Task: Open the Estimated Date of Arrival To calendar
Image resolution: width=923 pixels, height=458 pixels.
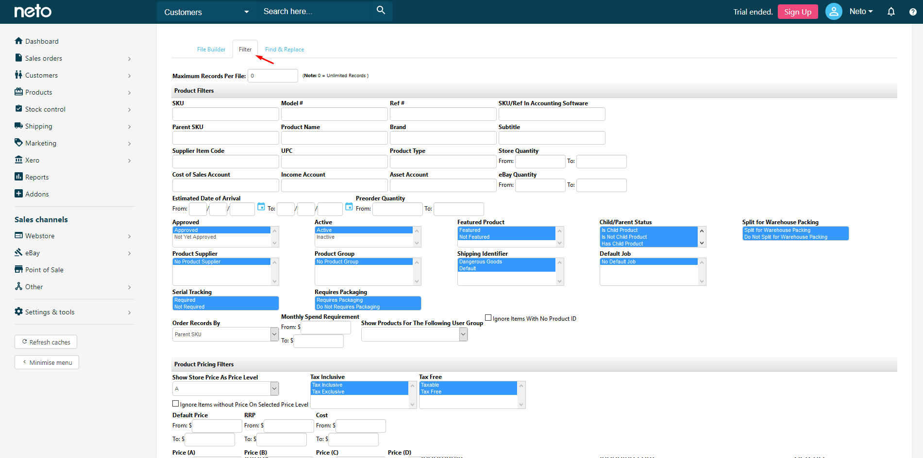Action: click(x=349, y=207)
